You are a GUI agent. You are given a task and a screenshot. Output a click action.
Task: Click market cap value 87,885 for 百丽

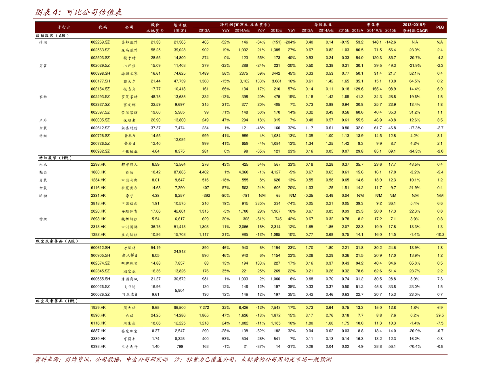click(179, 172)
